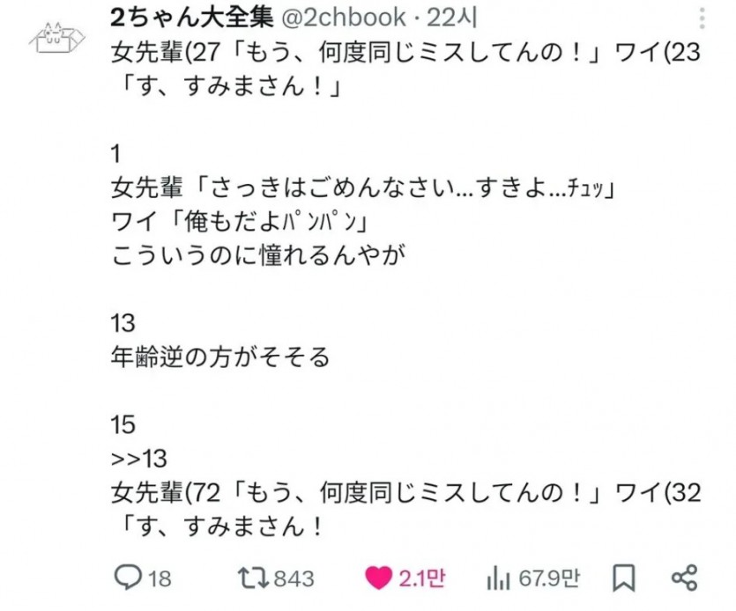Open 2ちゃん大全集 display name
The height and width of the screenshot is (611, 736).
191,18
